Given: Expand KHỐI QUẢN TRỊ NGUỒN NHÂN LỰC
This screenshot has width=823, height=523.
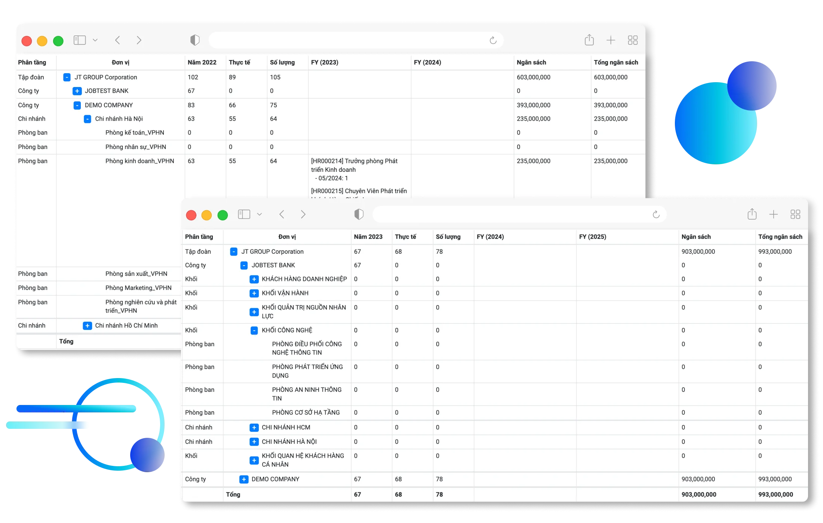Looking at the screenshot, I should coord(254,312).
